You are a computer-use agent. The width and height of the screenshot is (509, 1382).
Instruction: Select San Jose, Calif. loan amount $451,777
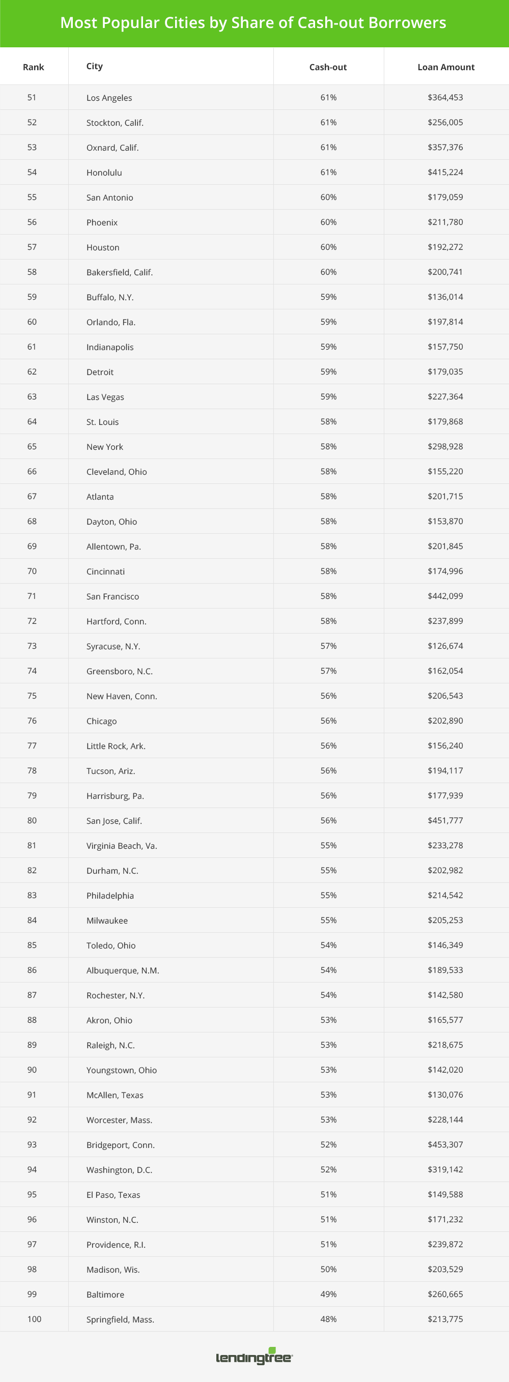tap(445, 820)
